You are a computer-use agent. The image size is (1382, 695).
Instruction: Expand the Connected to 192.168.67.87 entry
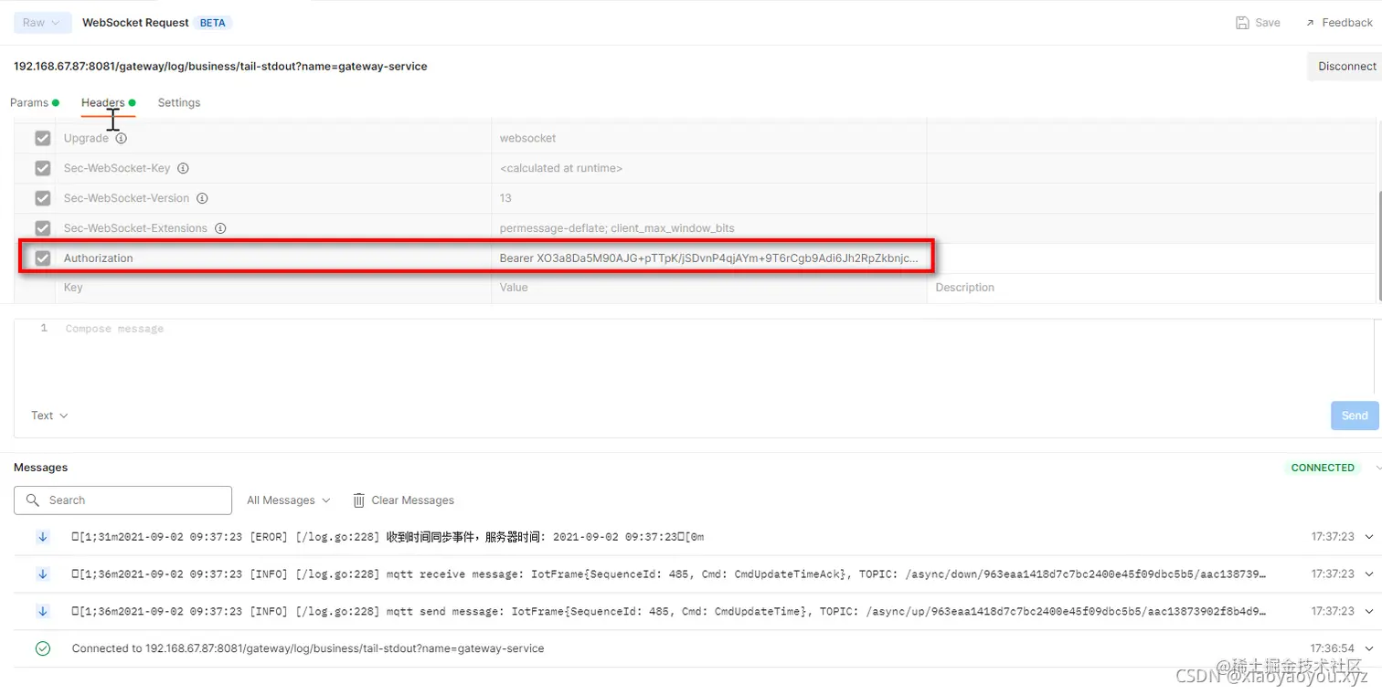(x=1369, y=648)
